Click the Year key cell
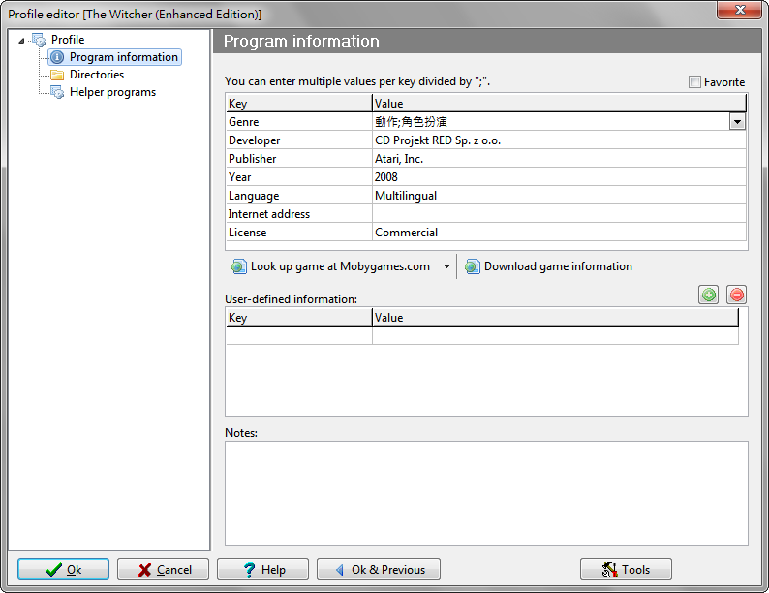Viewport: 769px width, 593px height. 299,177
